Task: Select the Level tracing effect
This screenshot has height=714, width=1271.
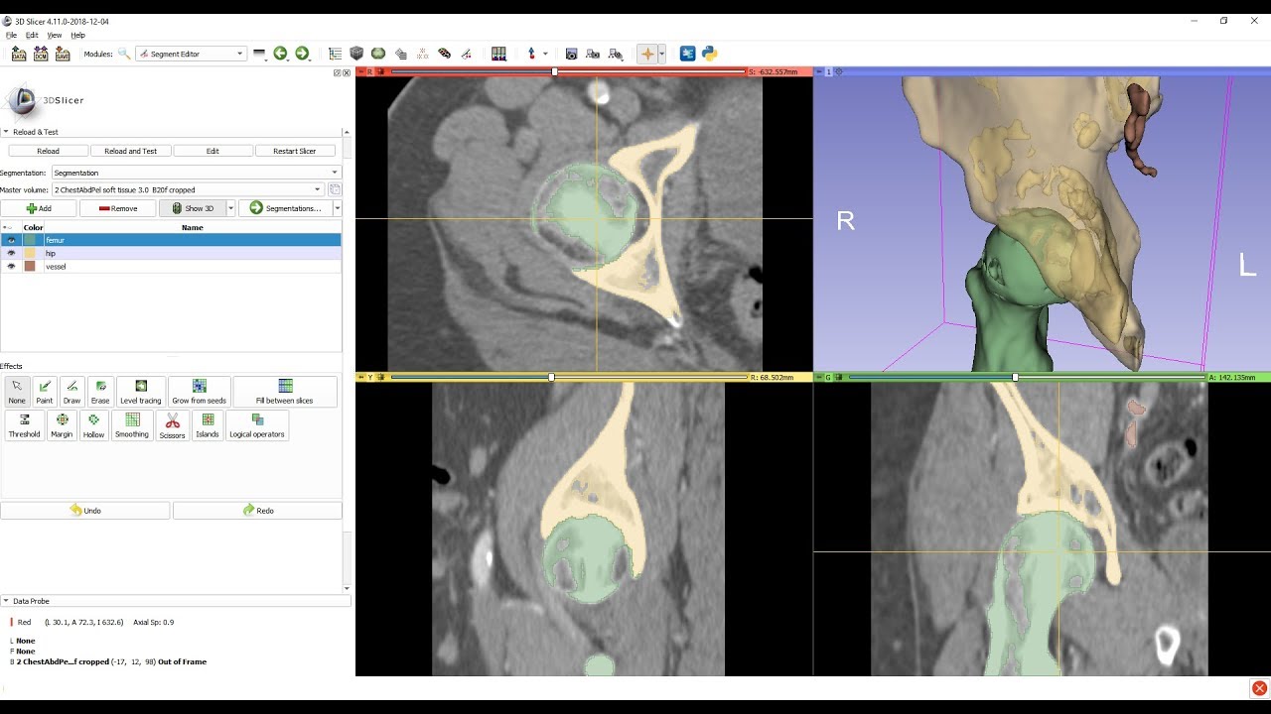Action: point(141,392)
